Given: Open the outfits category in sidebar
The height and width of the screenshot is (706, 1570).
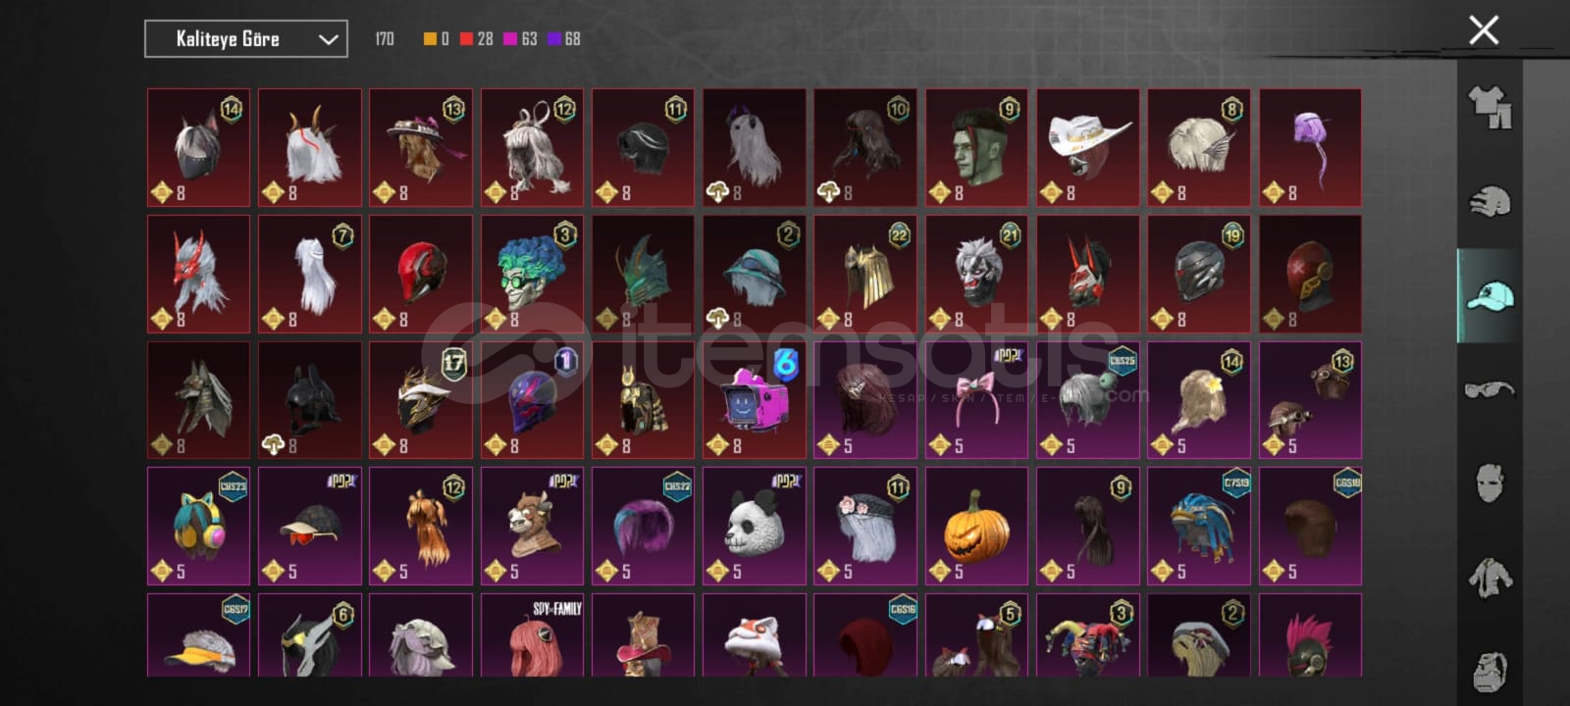Looking at the screenshot, I should click(1490, 107).
